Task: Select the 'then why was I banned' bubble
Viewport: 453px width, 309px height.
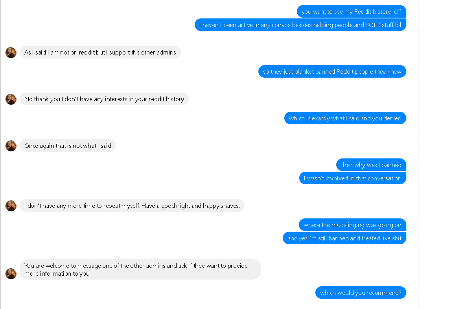Action: (x=371, y=165)
